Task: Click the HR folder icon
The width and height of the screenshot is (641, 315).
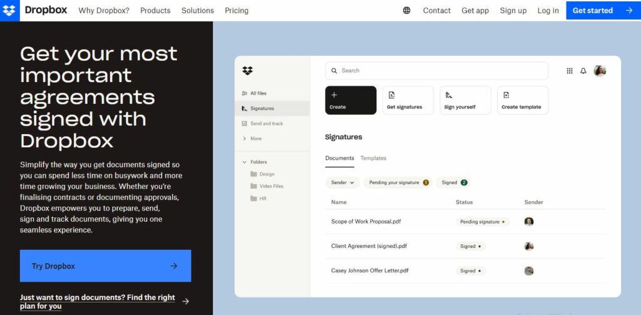Action: [254, 199]
